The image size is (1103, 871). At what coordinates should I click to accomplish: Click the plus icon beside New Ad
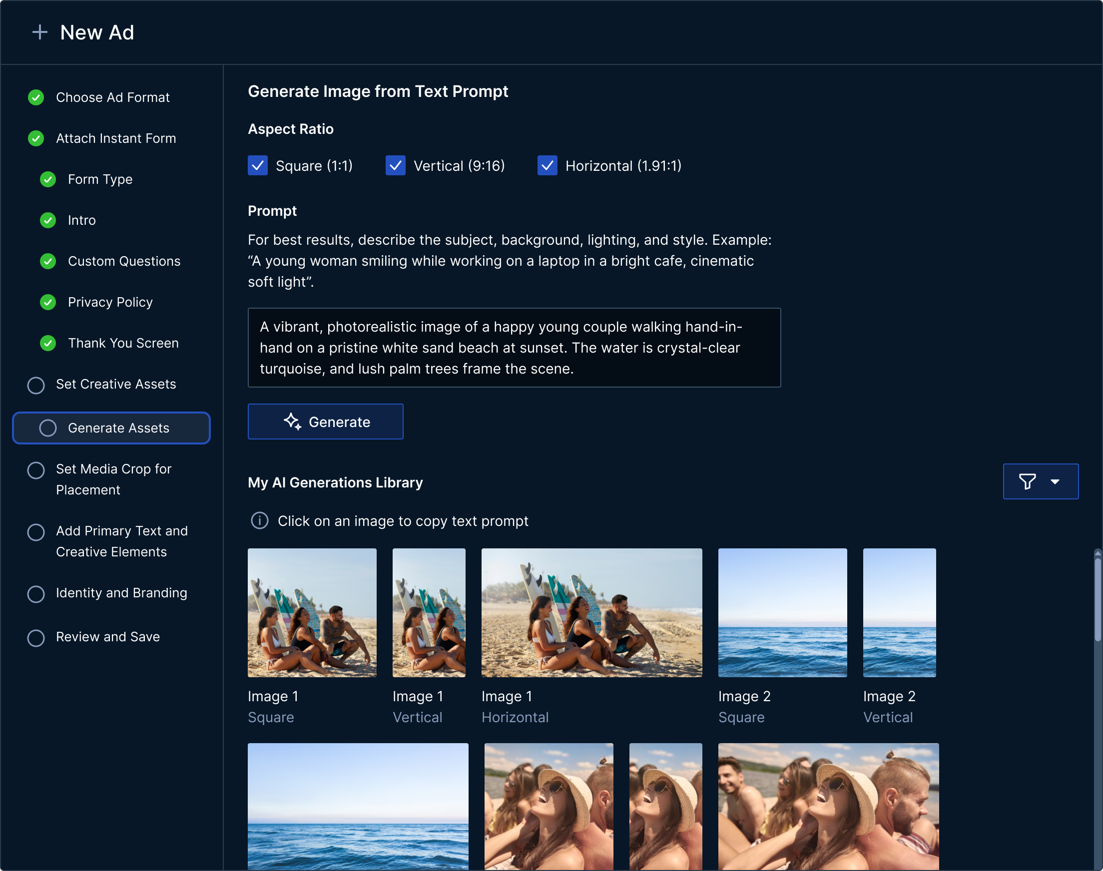(x=40, y=31)
